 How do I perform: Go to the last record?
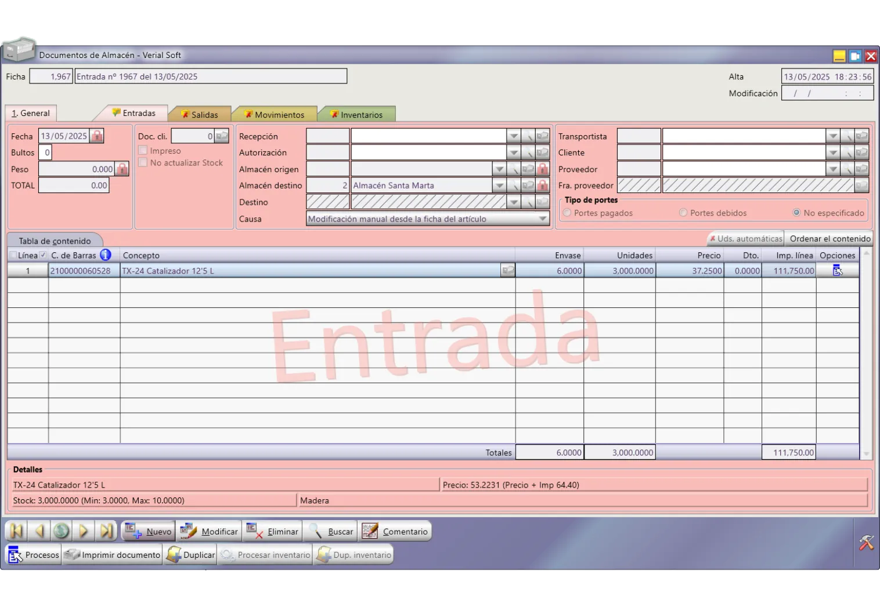pos(106,531)
